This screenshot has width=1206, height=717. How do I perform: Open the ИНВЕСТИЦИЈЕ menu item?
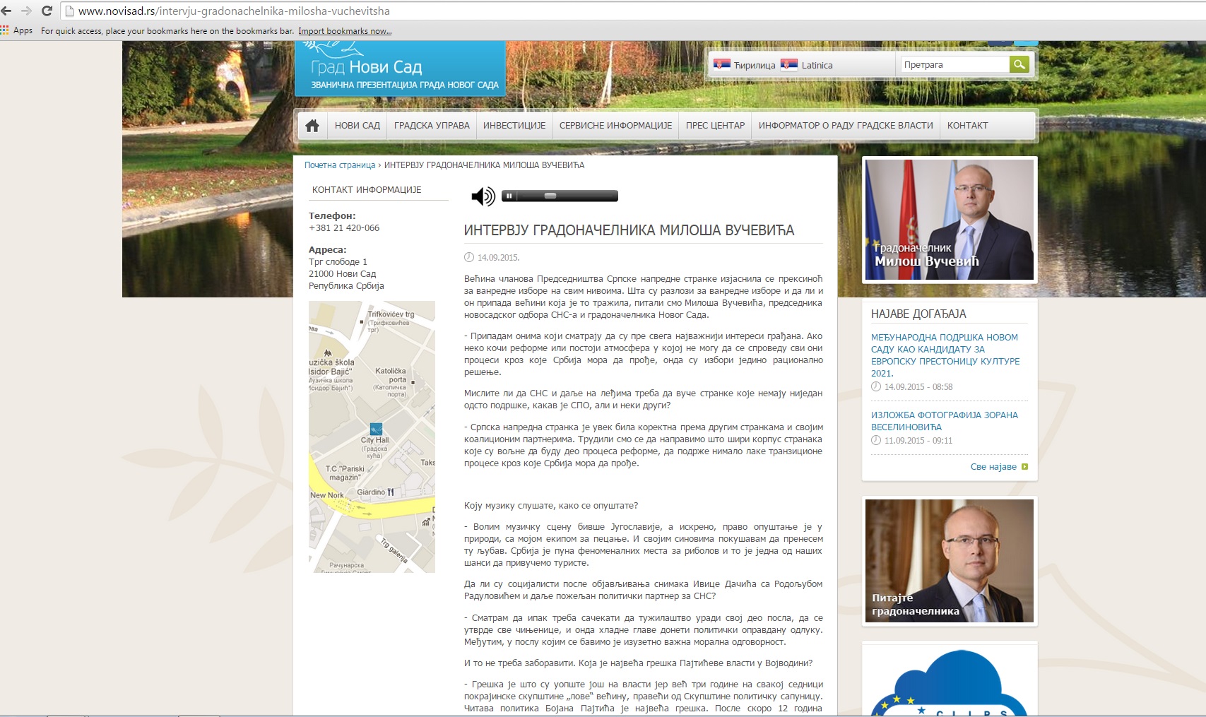tap(514, 126)
